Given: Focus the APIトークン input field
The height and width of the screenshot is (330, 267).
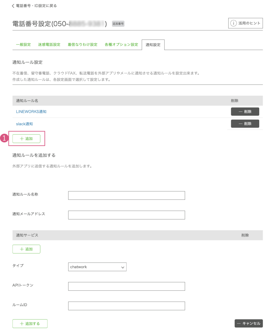Looking at the screenshot, I should pyautogui.click(x=127, y=286).
